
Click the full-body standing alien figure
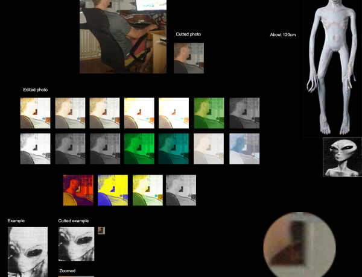pyautogui.click(x=332, y=69)
